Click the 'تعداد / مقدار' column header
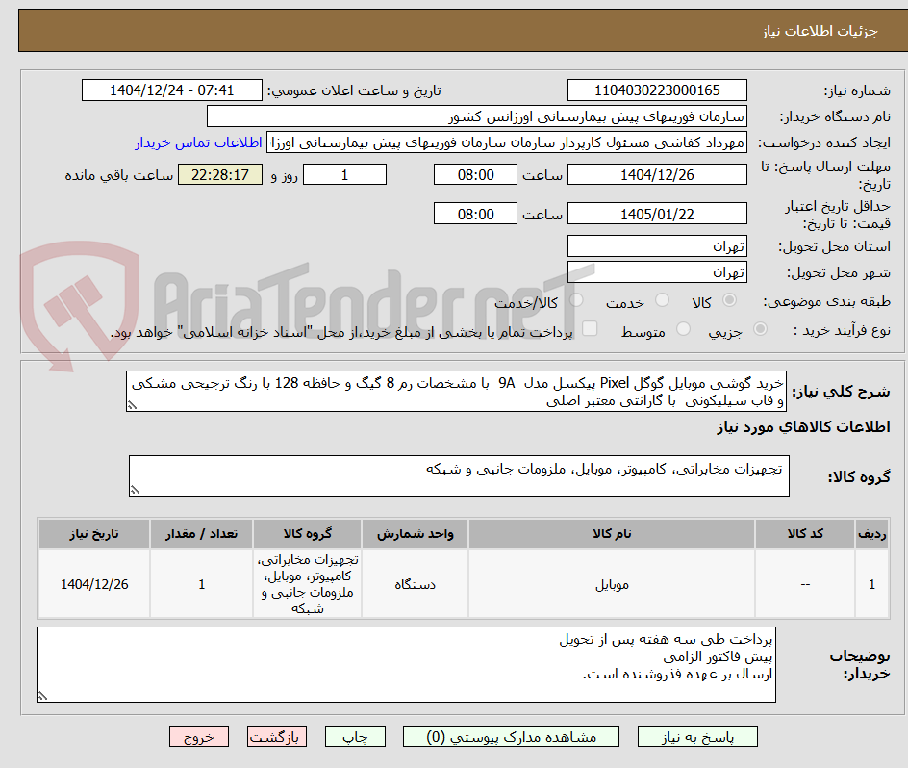The width and height of the screenshot is (908, 768). 202,534
